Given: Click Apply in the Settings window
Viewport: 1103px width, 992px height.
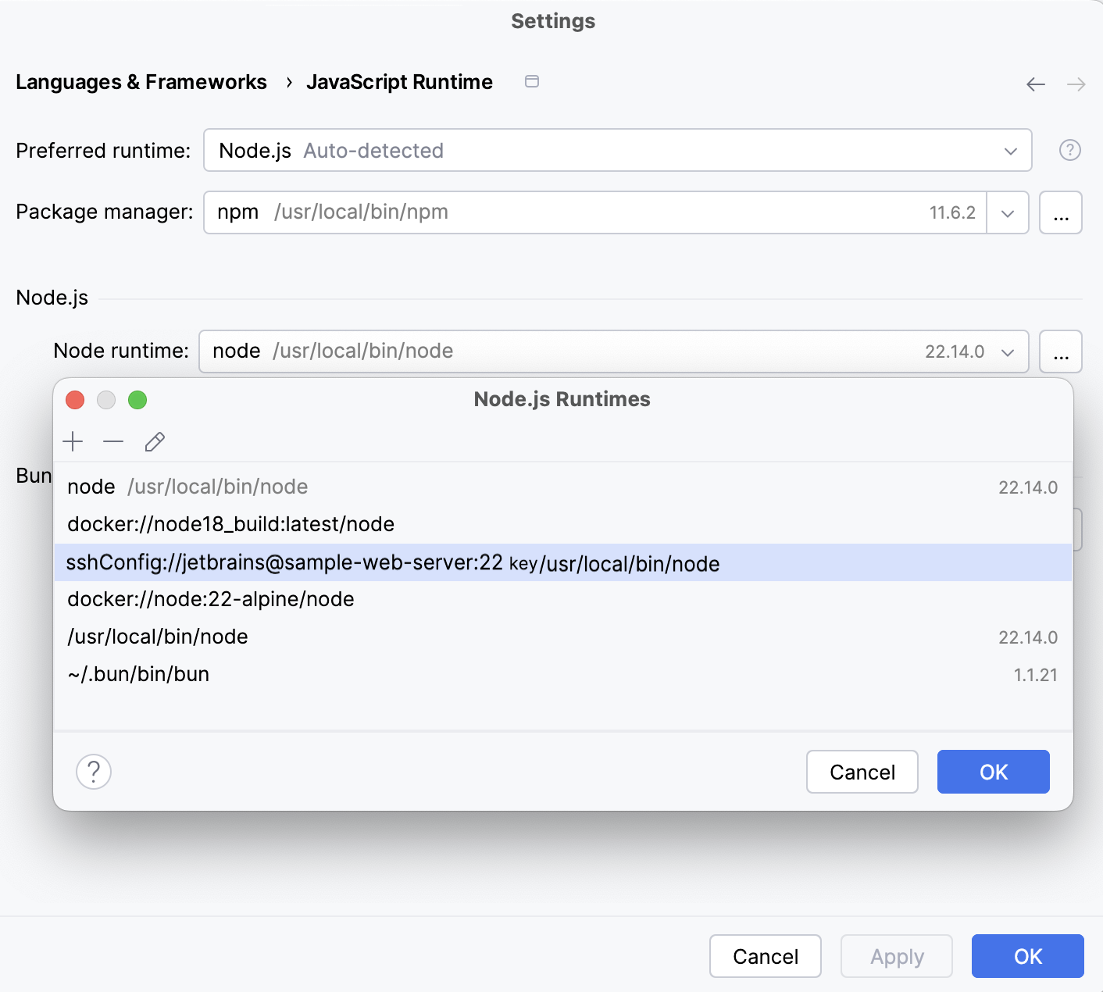Looking at the screenshot, I should [896, 956].
